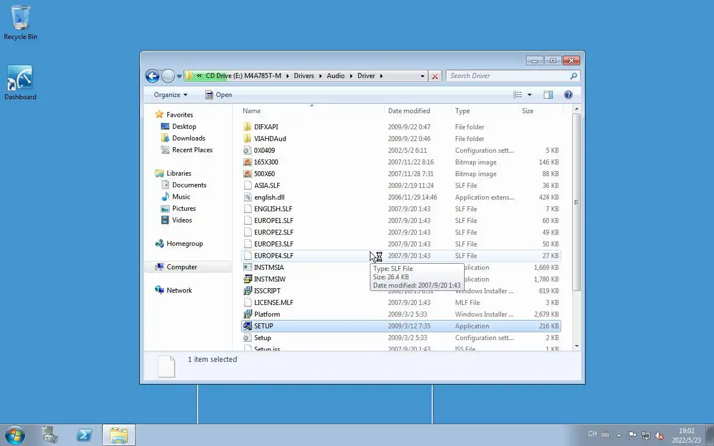
Task: Select Documents library
Action: pyautogui.click(x=189, y=185)
